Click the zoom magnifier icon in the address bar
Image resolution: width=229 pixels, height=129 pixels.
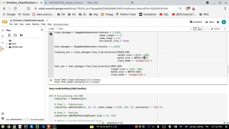180,9
